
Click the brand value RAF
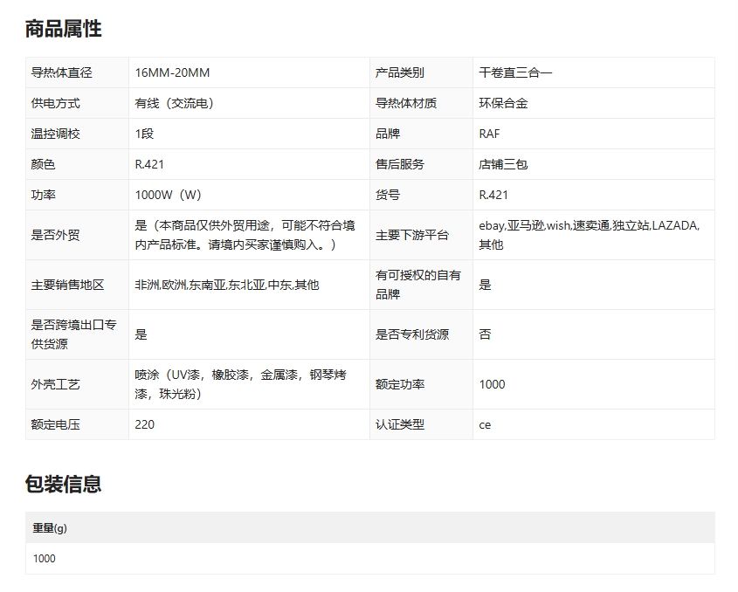[x=489, y=134]
